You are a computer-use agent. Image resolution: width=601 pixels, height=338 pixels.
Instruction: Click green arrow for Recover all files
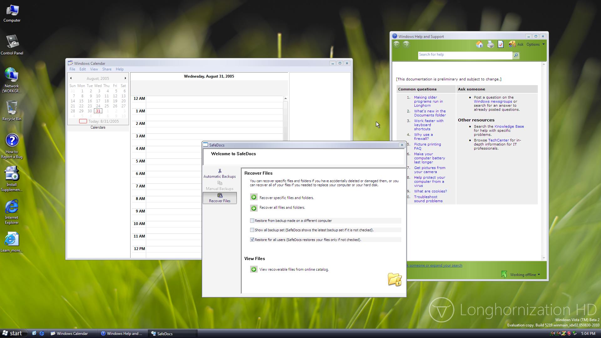click(x=254, y=208)
